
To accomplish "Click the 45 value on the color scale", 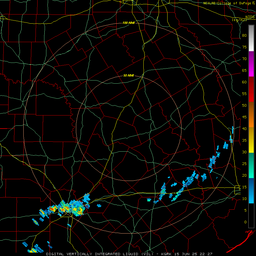I will (244, 117).
